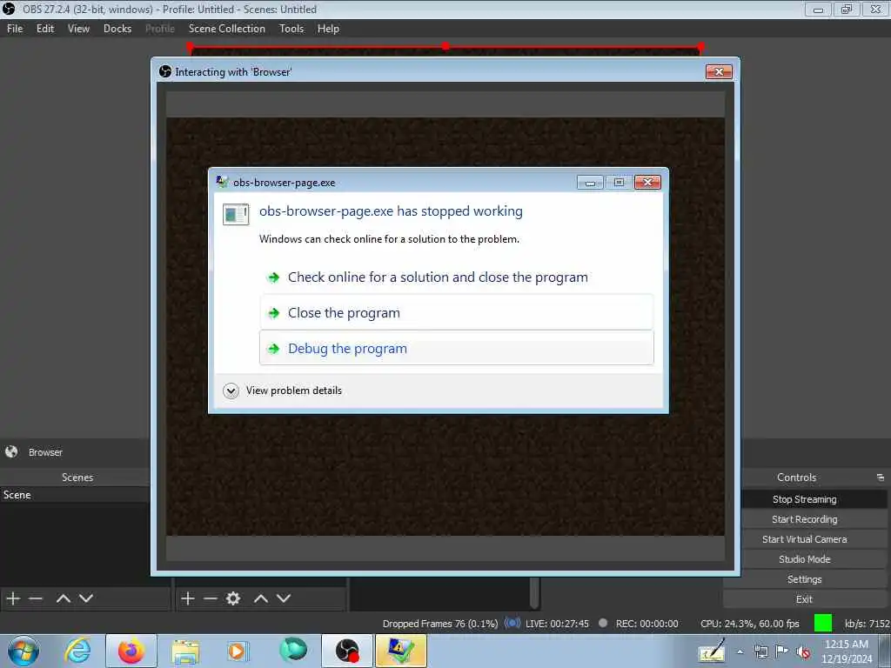Viewport: 891px width, 668px height.
Task: Click the audio mixer scrollbar
Action: coord(534,592)
